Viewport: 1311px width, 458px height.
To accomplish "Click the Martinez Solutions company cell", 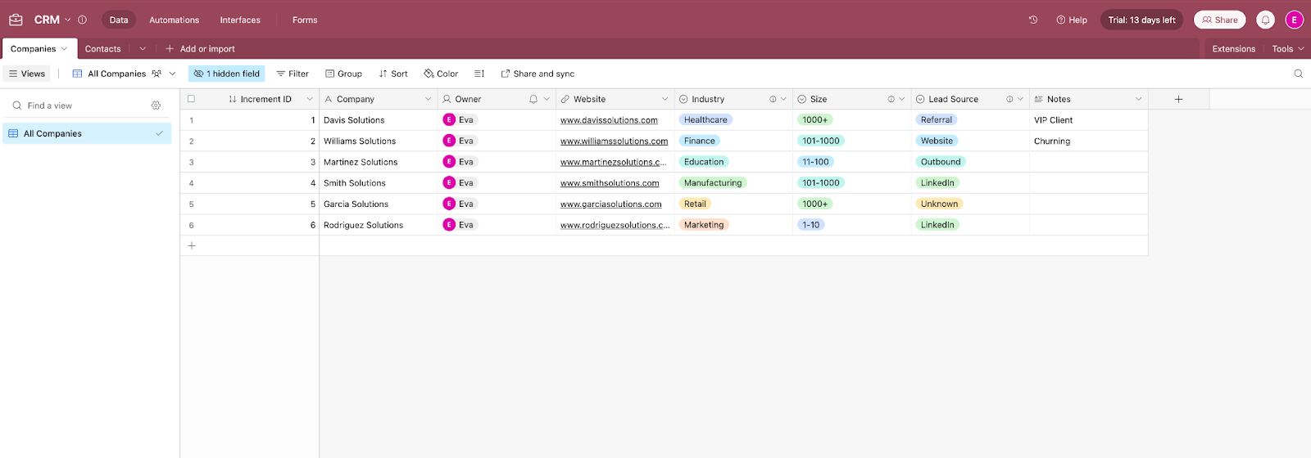I will coord(378,162).
